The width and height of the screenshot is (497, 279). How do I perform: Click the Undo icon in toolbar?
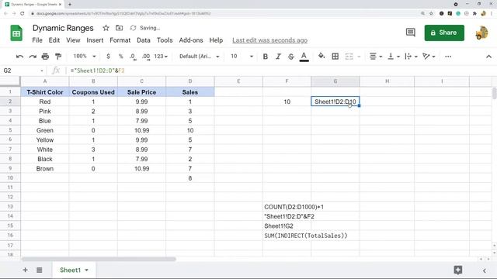point(19,57)
